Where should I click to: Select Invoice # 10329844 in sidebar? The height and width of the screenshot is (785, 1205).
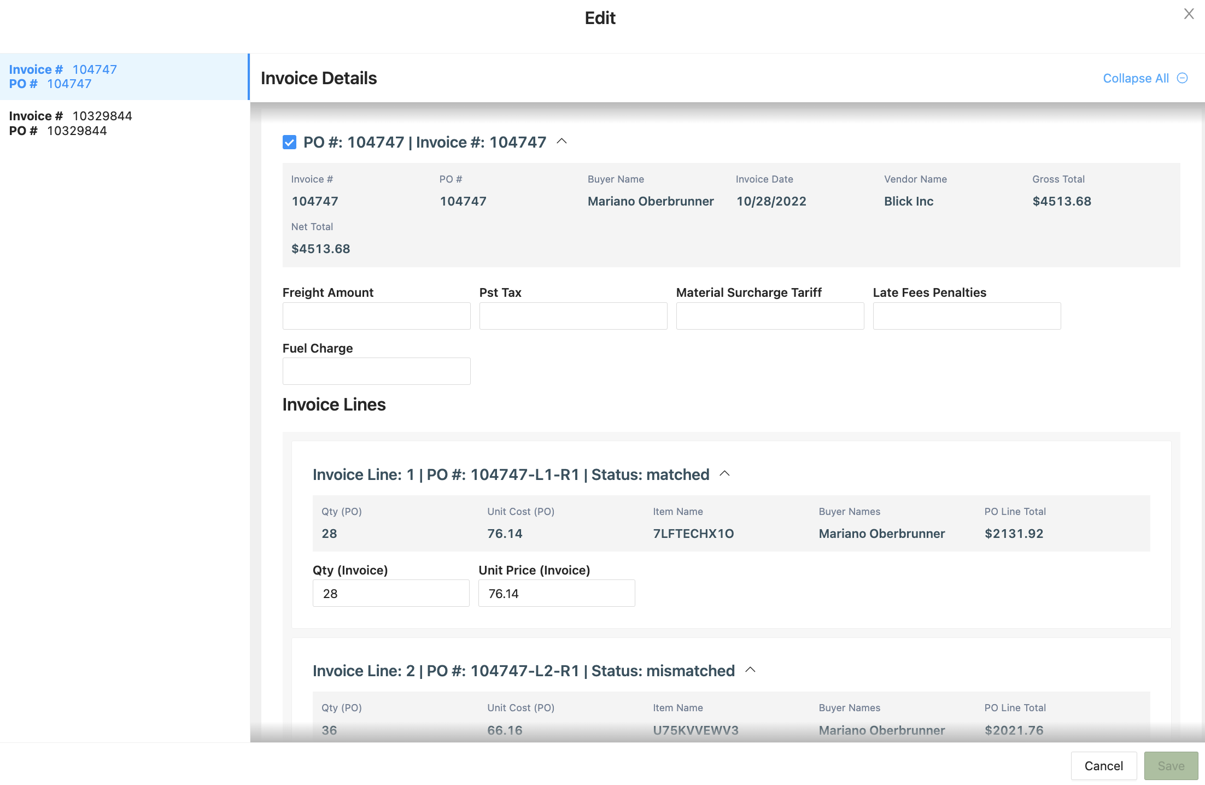(x=124, y=123)
